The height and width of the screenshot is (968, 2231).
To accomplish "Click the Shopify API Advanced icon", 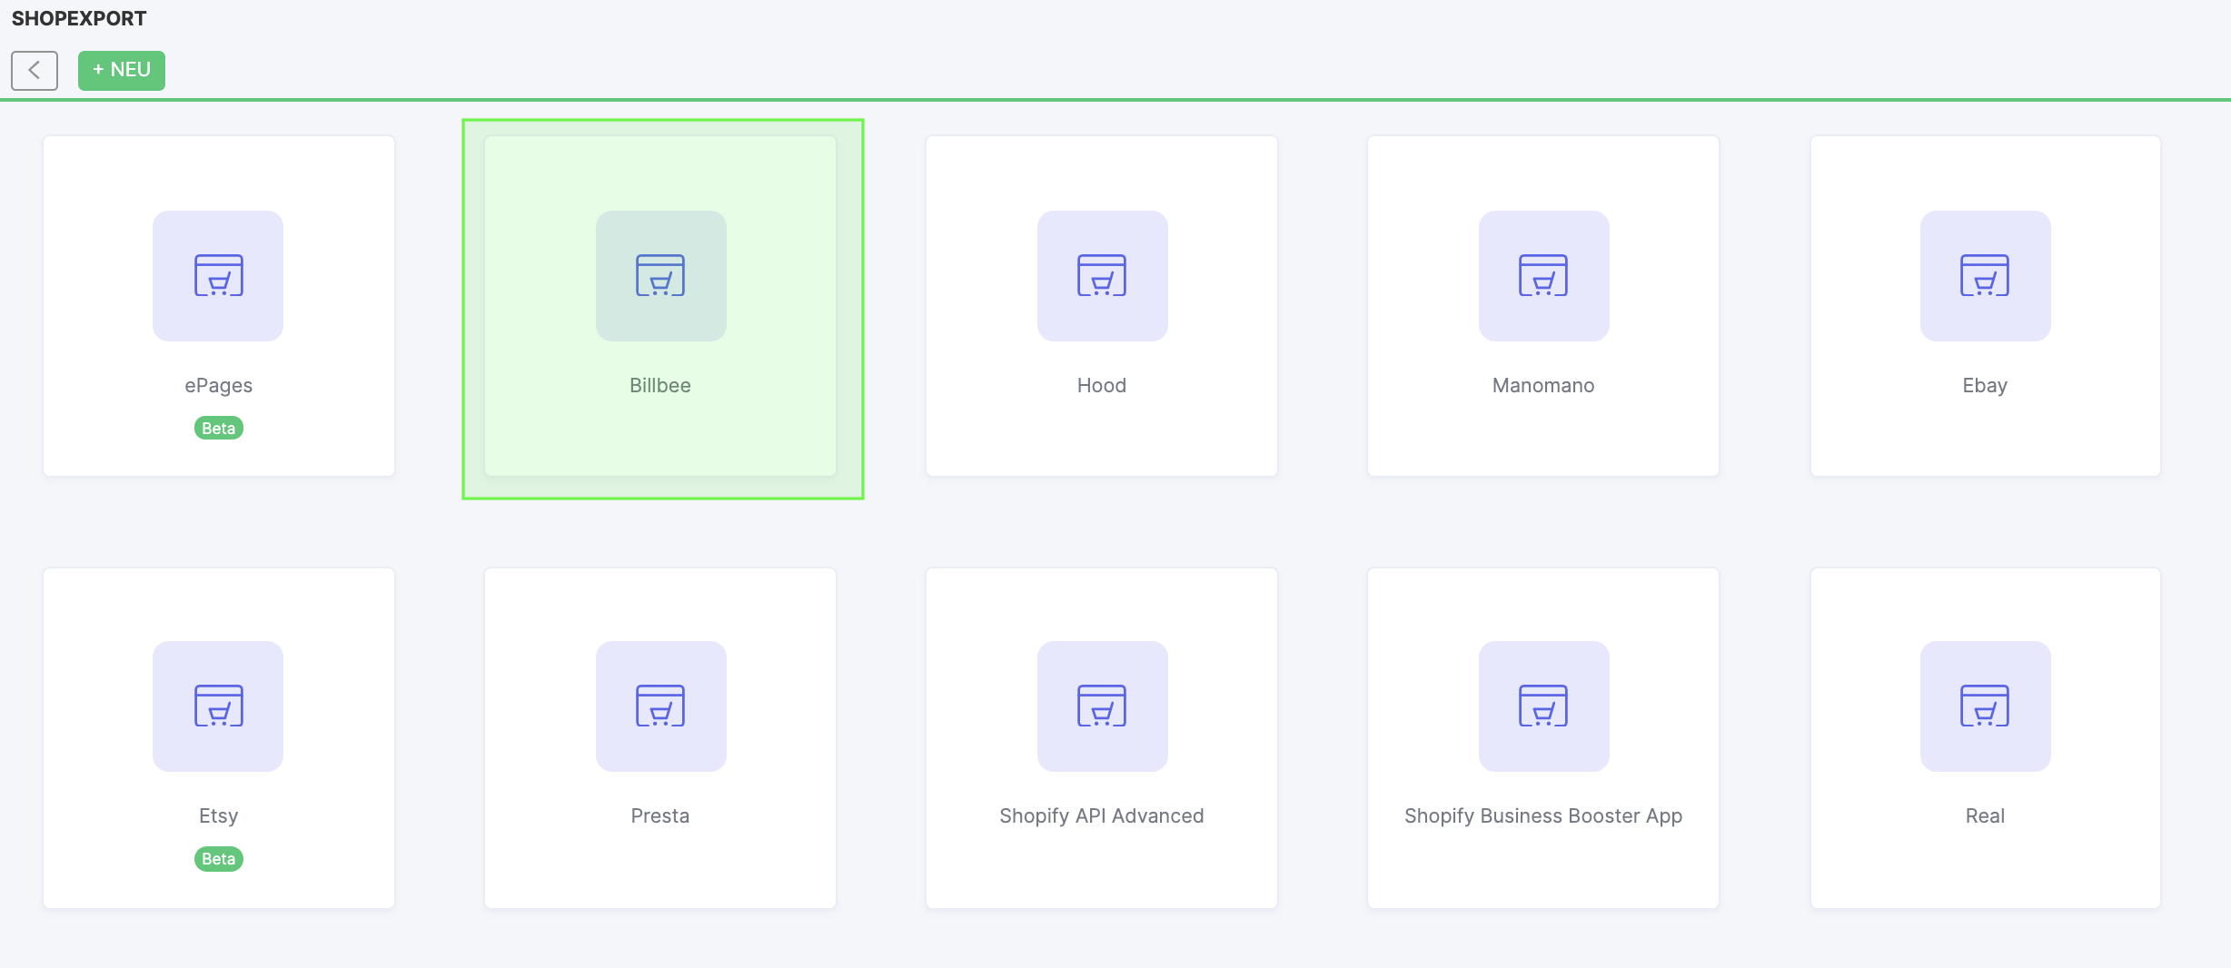I will tap(1102, 706).
